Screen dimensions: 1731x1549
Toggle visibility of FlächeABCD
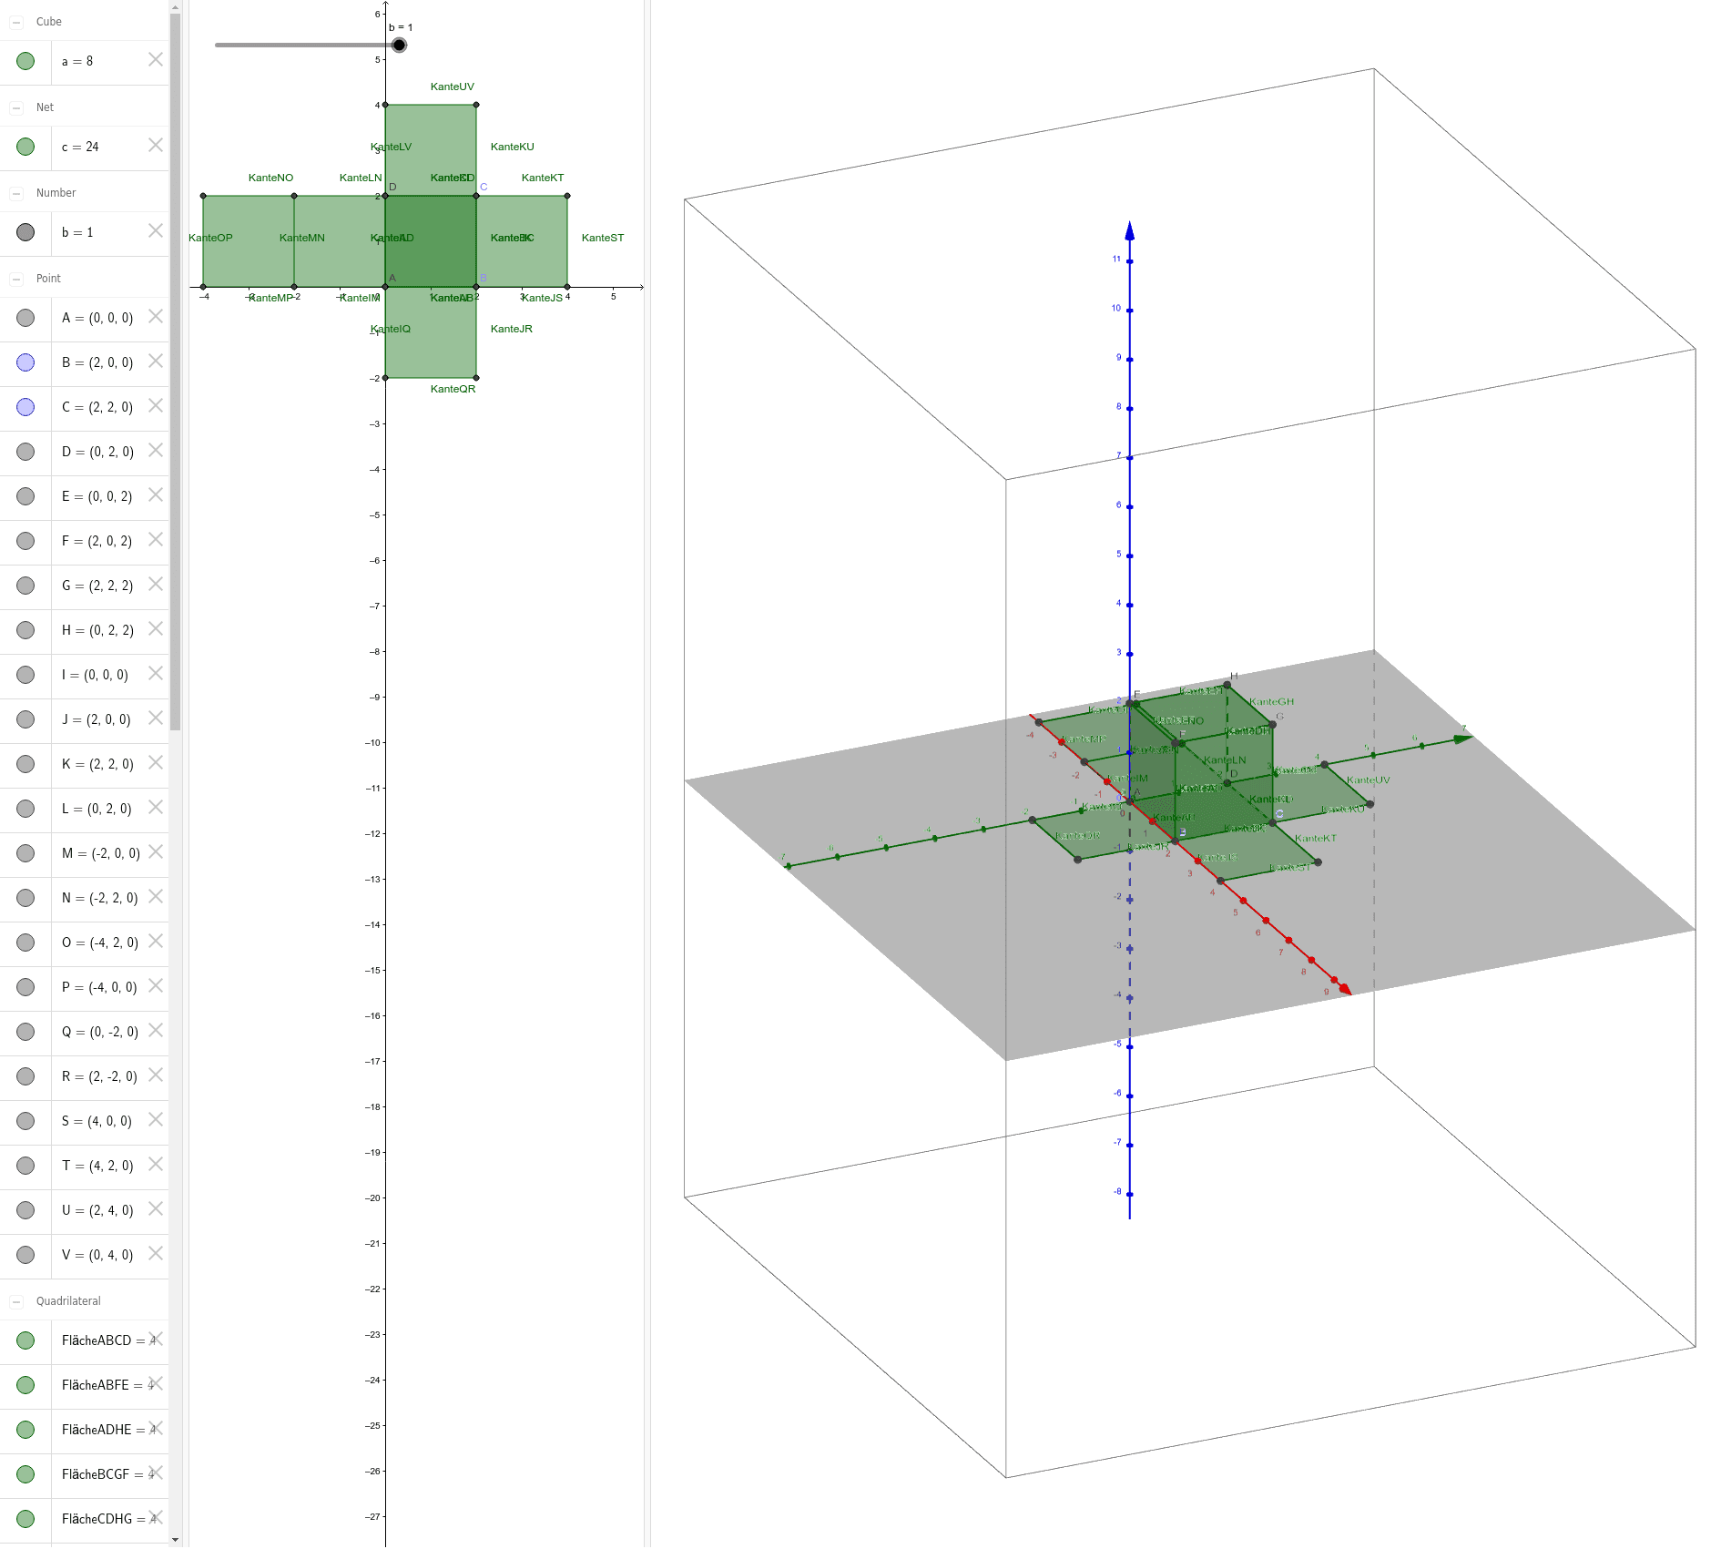click(x=25, y=1340)
